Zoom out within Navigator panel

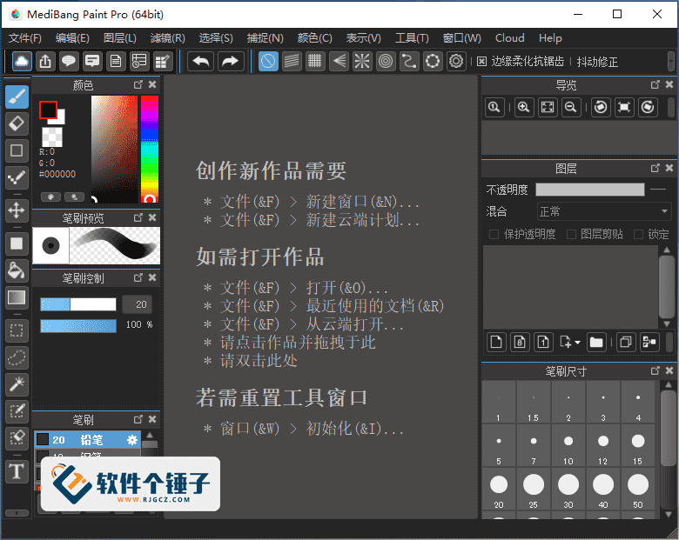click(571, 107)
